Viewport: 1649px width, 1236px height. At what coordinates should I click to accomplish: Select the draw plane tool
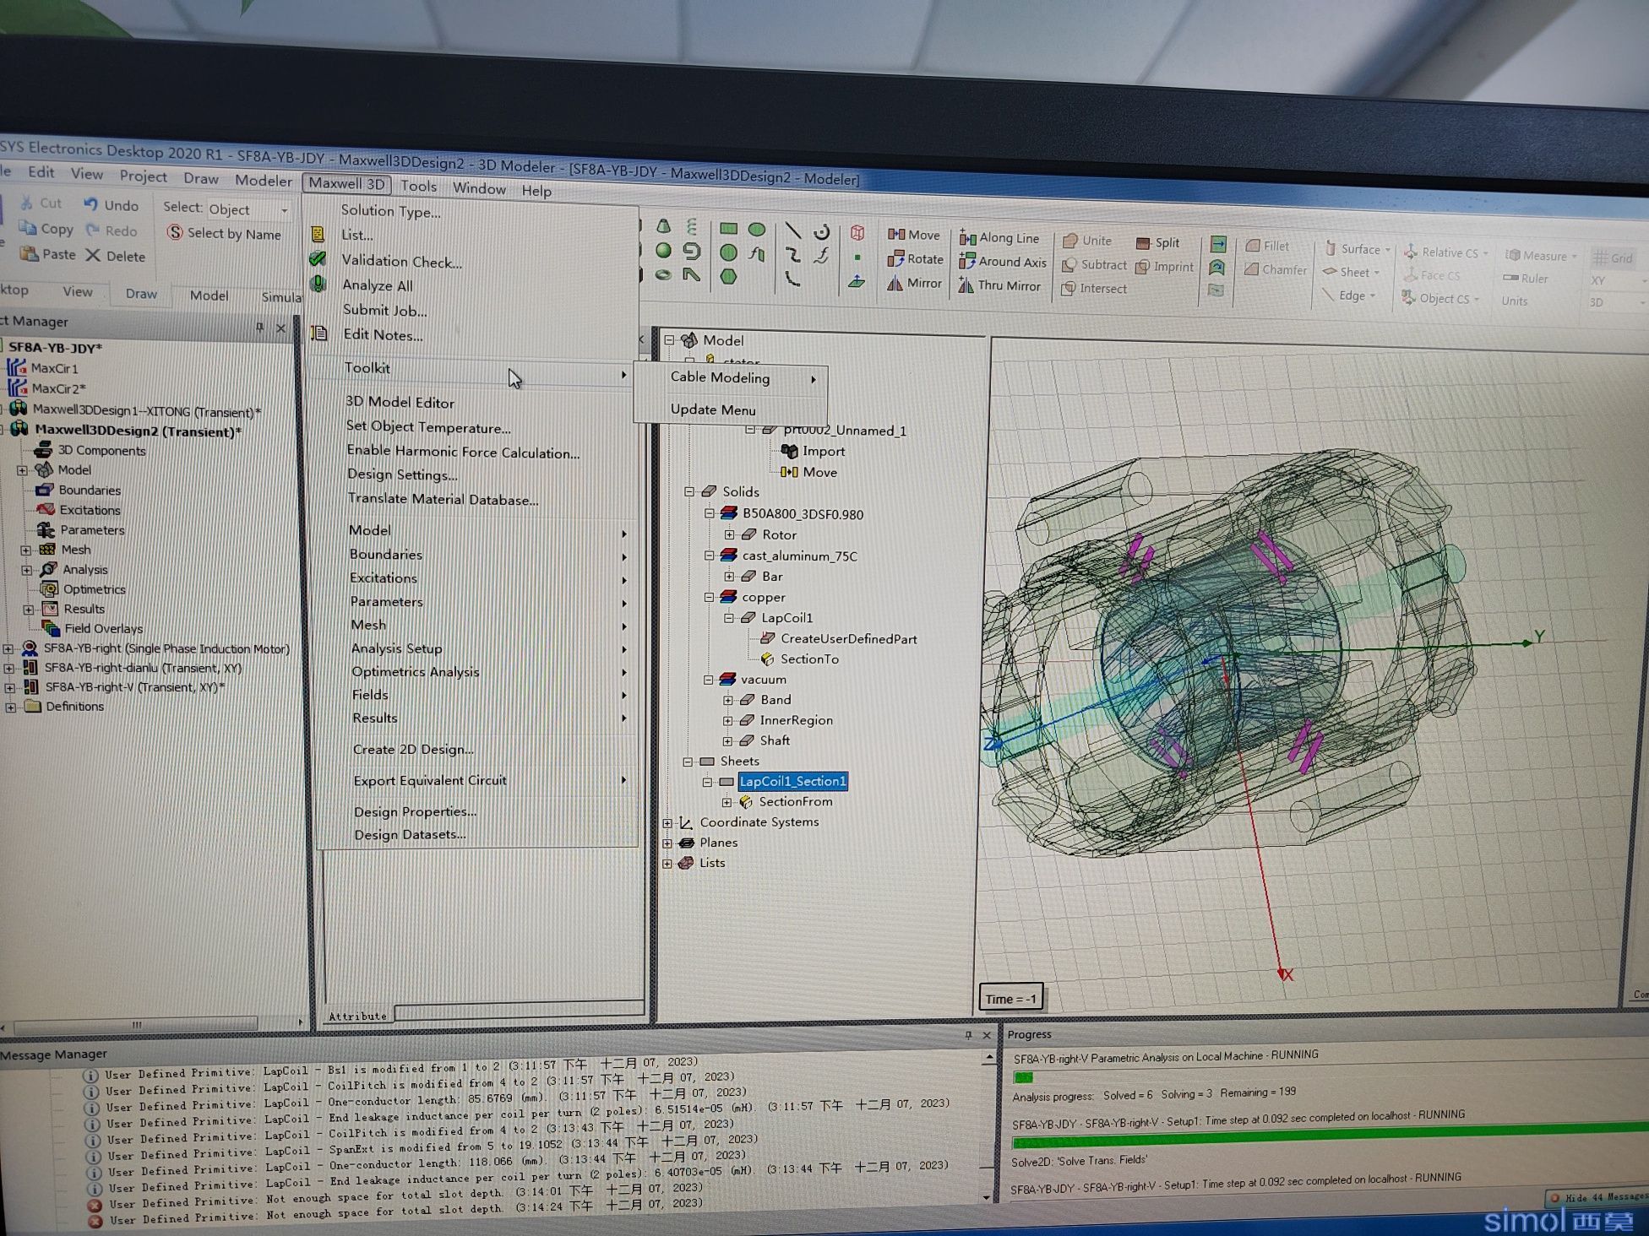[x=857, y=281]
